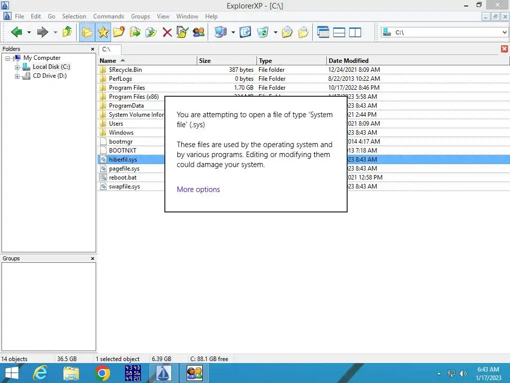This screenshot has height=383, width=510.
Task: Close the C:\ tab with red X
Action: tap(505, 49)
